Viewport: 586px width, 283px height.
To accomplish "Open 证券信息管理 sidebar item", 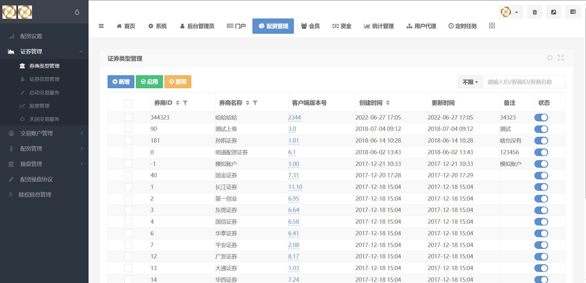I will click(x=44, y=79).
